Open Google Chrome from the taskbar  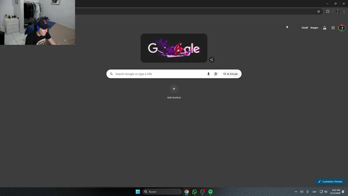pyautogui.click(x=187, y=192)
